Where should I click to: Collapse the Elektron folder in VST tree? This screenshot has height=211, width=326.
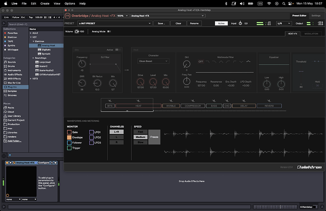34,41
